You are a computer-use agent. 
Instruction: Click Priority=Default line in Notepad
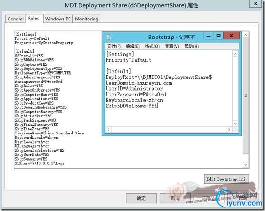[x=128, y=60]
